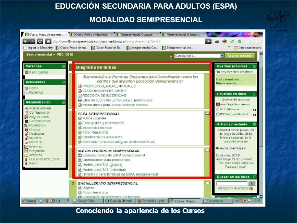Collapse the Personas block
The width and height of the screenshot is (297, 223).
[x=63, y=66]
